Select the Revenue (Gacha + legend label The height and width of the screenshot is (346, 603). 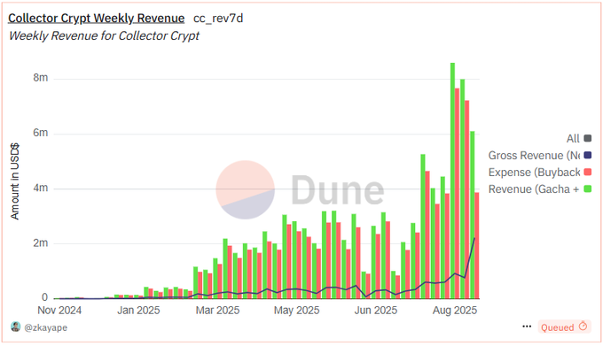[534, 189]
